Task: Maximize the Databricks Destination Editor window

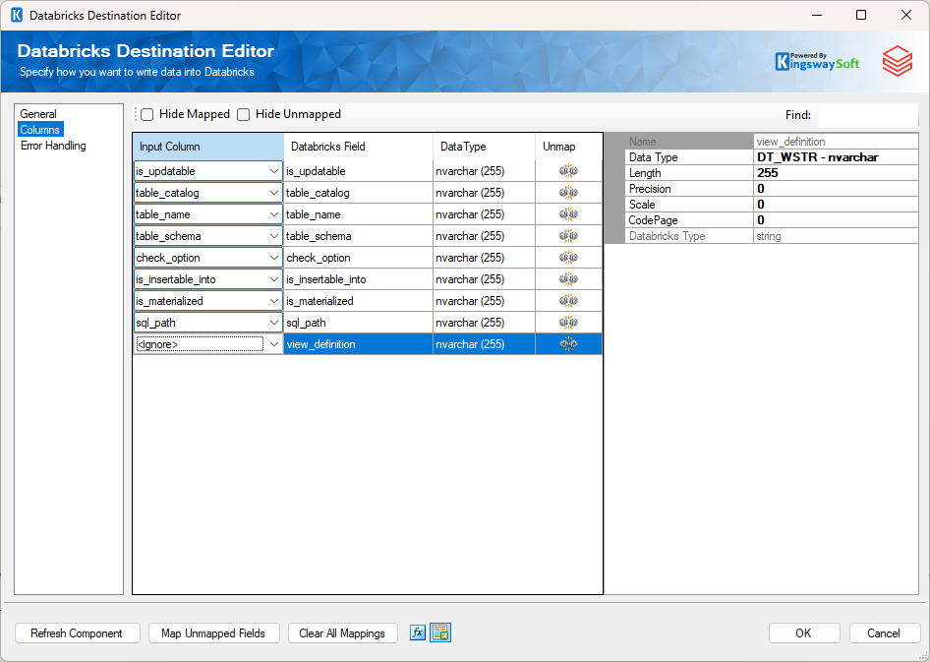Action: 861,15
